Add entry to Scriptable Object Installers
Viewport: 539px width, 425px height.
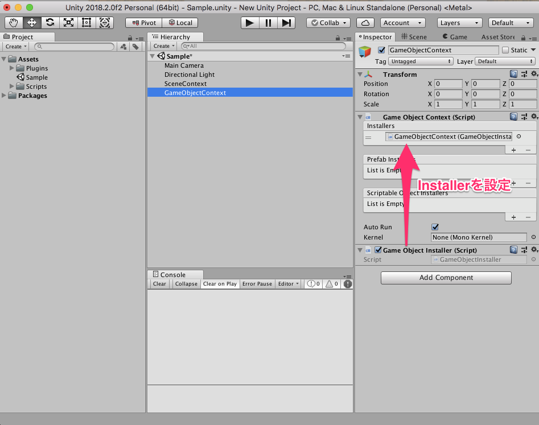[x=513, y=217]
